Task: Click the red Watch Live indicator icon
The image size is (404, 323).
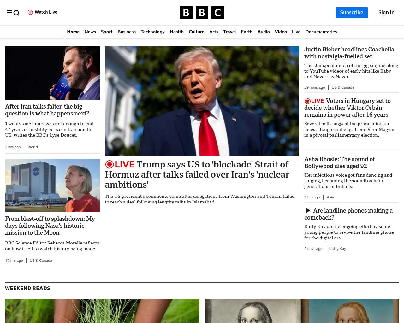Action: 30,12
